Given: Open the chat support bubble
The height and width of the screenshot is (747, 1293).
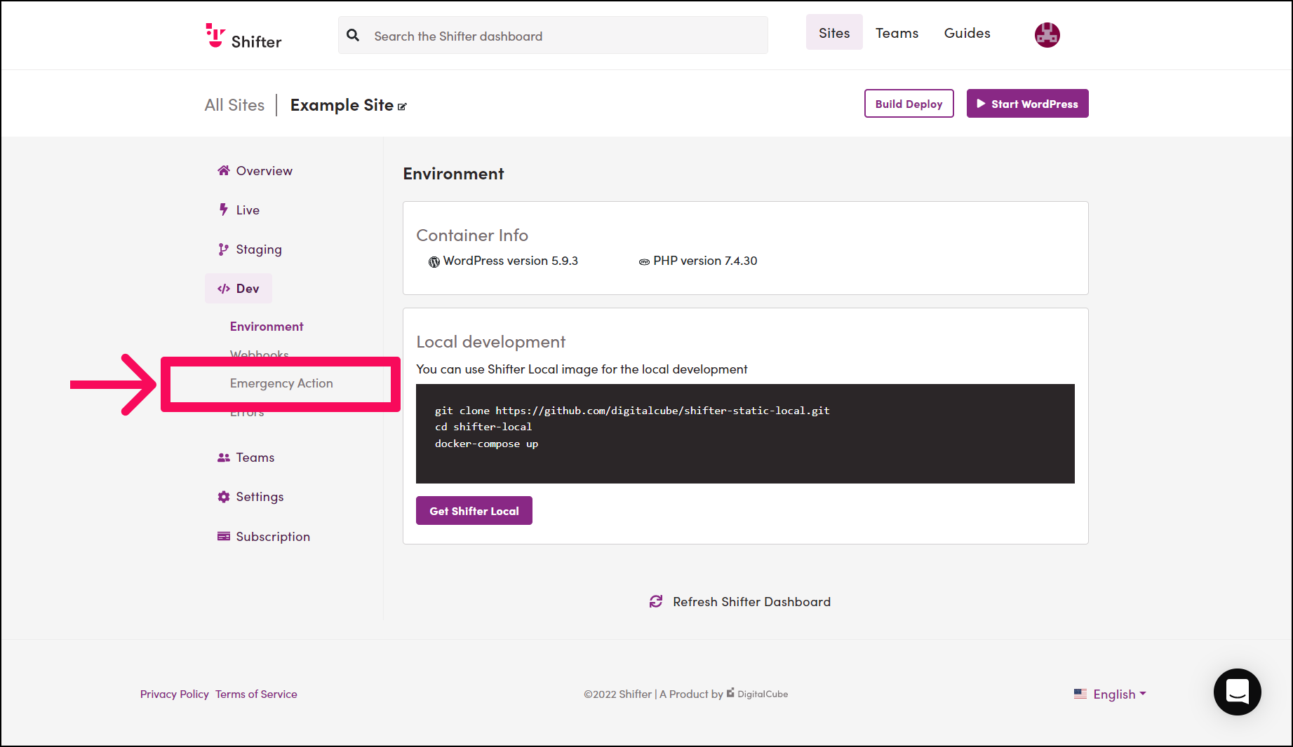Looking at the screenshot, I should tap(1237, 692).
